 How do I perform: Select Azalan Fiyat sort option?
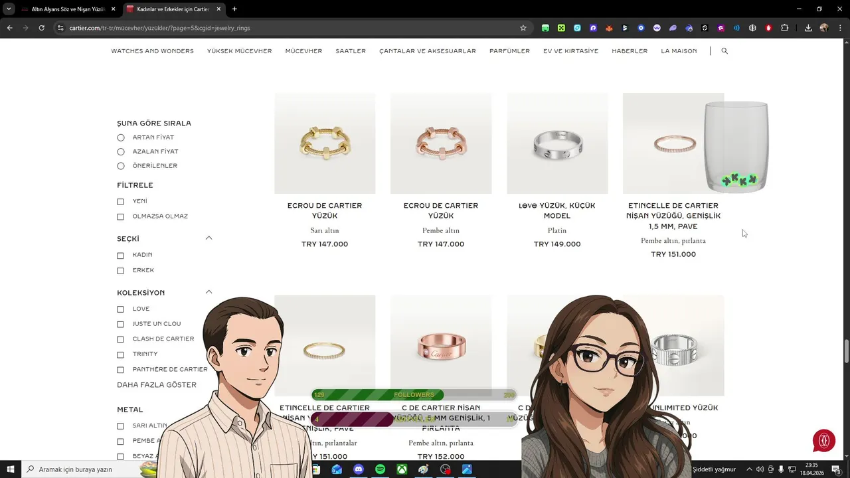coord(121,151)
